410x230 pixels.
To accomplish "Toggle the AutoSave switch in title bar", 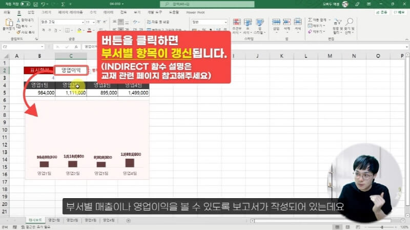I will click(25, 4).
